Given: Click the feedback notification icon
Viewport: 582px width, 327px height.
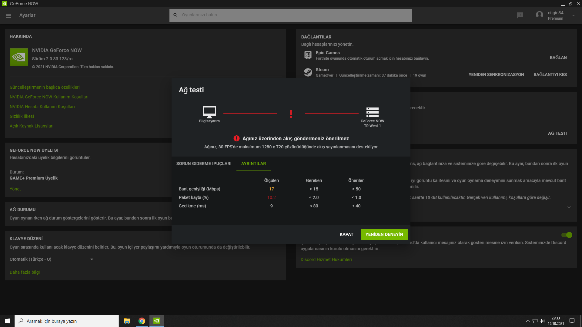Looking at the screenshot, I should pos(520,15).
